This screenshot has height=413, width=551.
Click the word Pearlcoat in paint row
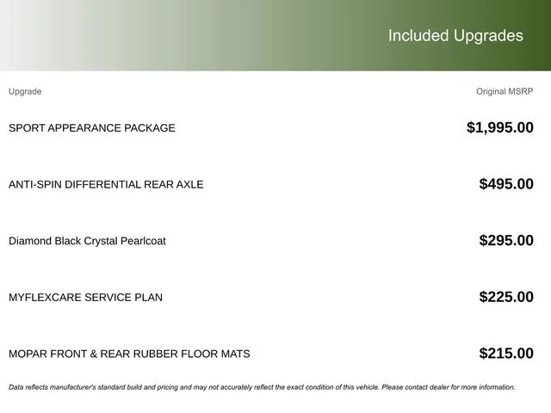143,241
